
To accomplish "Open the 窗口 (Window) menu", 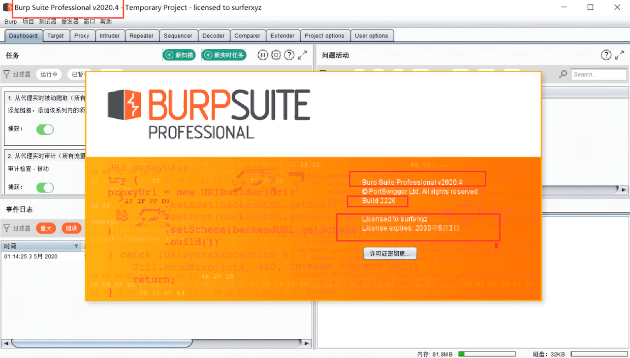I will pyautogui.click(x=89, y=22).
